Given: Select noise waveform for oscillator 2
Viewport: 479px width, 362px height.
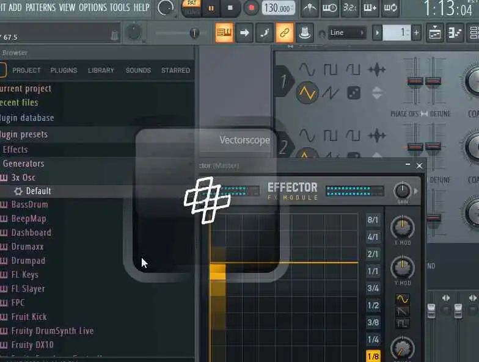Looking at the screenshot, I should pos(376,136).
